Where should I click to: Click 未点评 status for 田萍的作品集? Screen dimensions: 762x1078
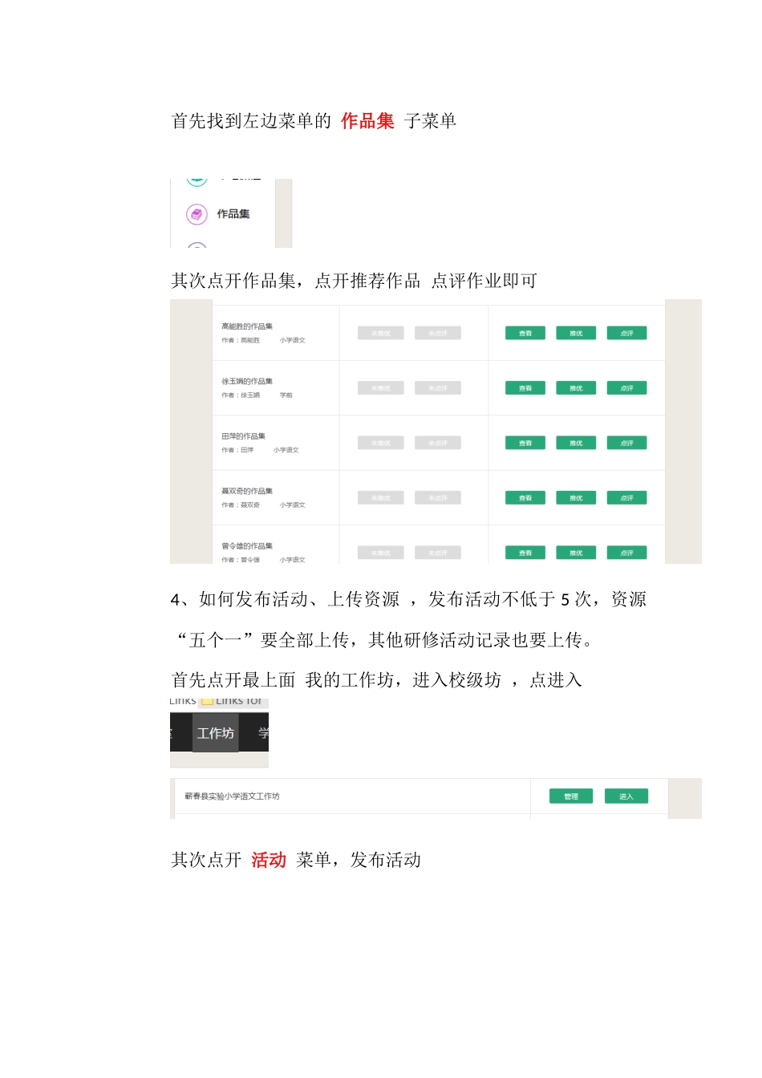point(438,443)
